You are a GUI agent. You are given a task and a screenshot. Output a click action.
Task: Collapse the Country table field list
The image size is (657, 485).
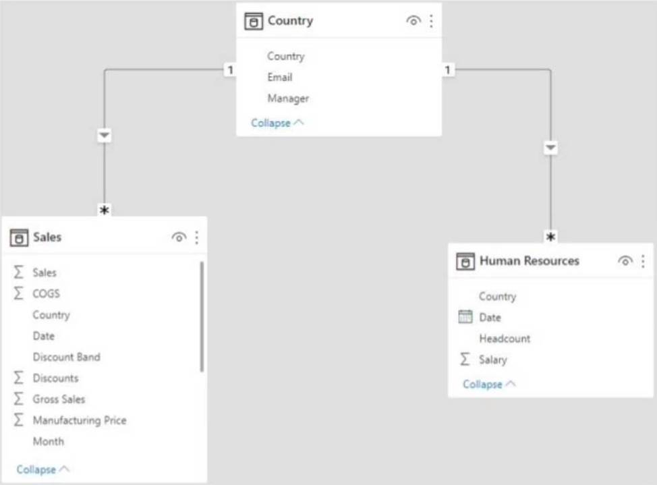(x=277, y=123)
